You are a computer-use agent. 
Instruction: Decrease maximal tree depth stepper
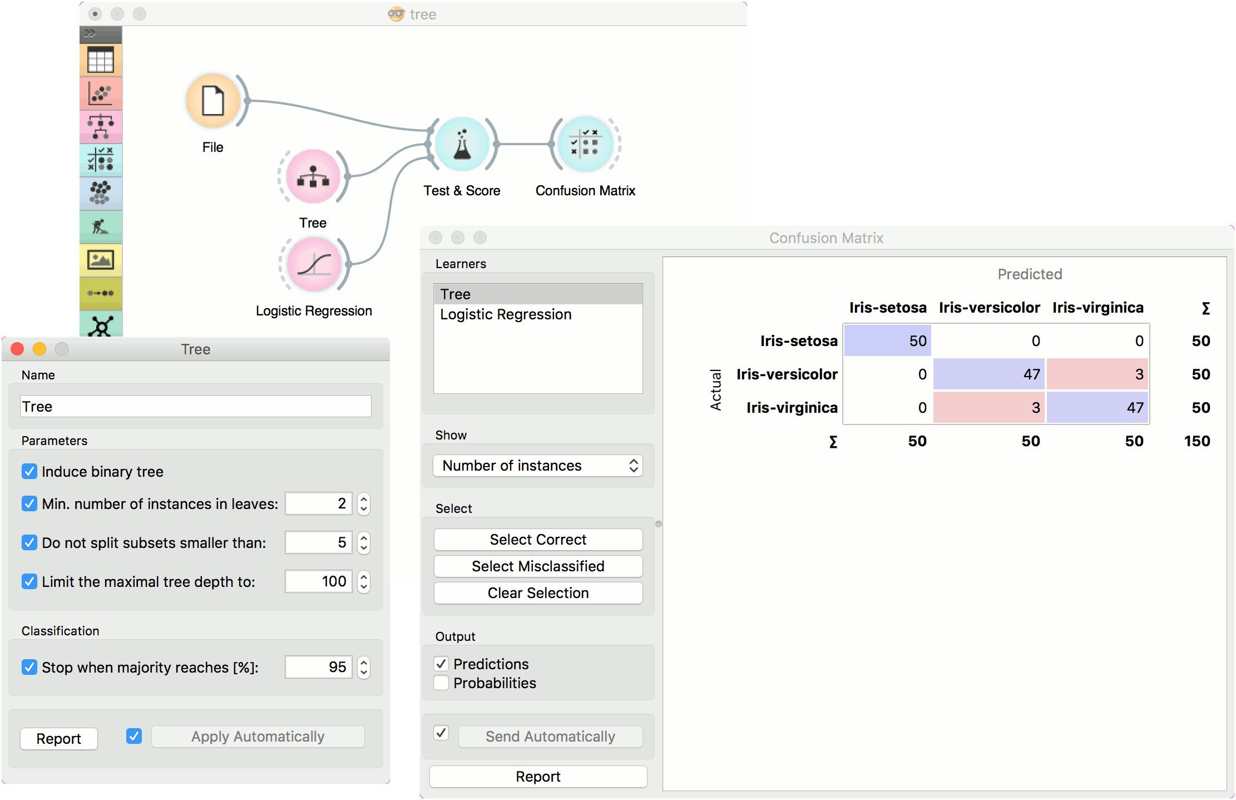coord(364,587)
